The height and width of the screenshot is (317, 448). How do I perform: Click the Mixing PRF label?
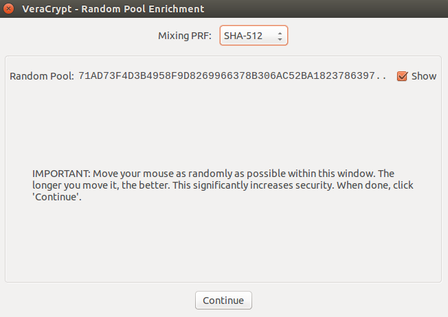(185, 36)
